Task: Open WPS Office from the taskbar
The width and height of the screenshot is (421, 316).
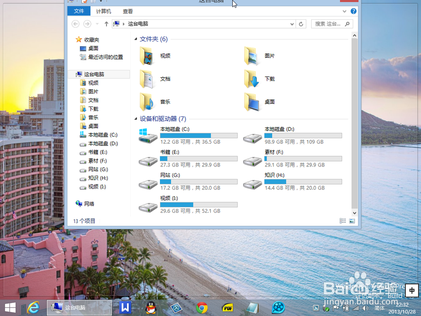Action: (x=124, y=308)
